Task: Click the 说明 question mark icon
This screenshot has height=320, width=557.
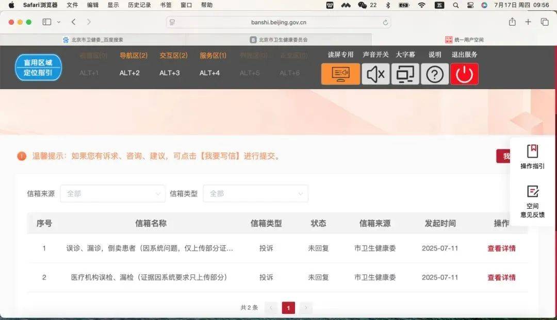Action: 435,74
